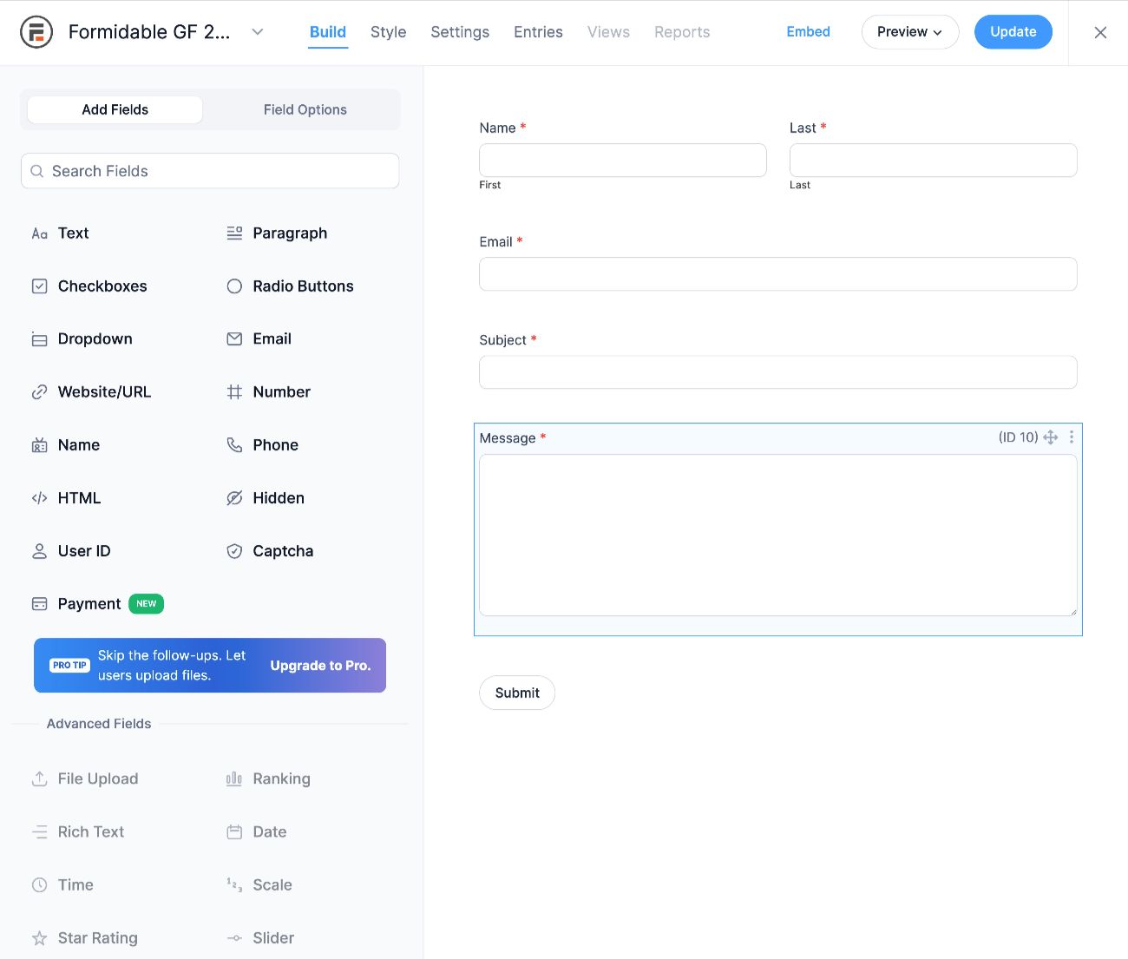
Task: Click the Upgrade to Pro link
Action: (x=319, y=666)
